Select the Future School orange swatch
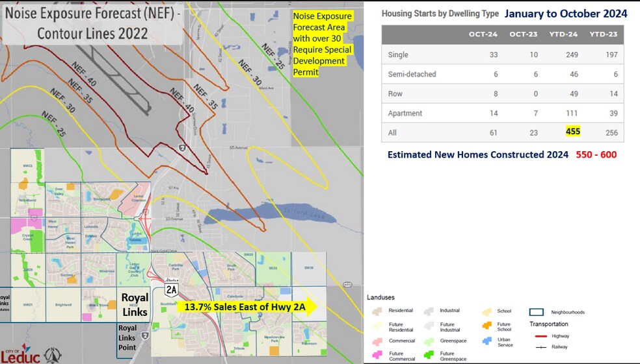This screenshot has width=640, height=364. click(487, 326)
